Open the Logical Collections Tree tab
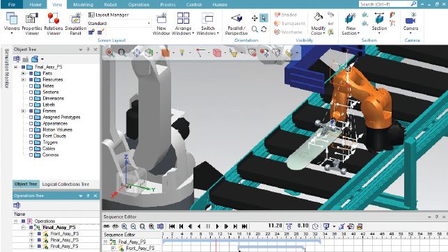This screenshot has width=448, height=252. pos(65,184)
